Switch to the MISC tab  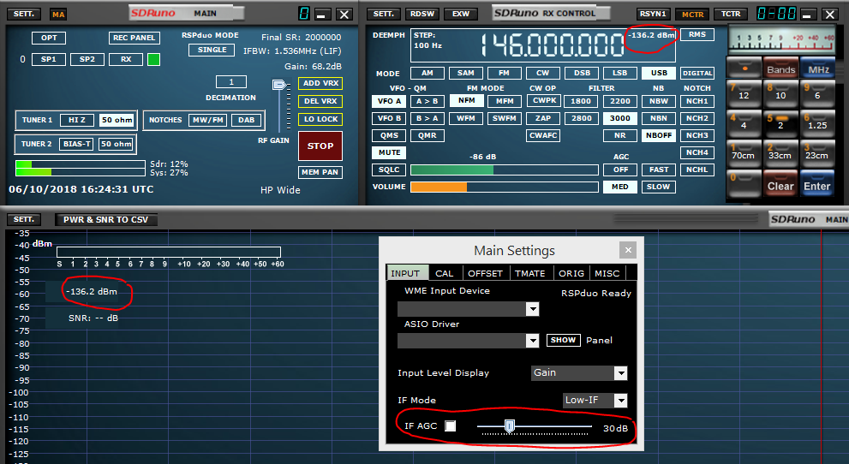(x=607, y=273)
